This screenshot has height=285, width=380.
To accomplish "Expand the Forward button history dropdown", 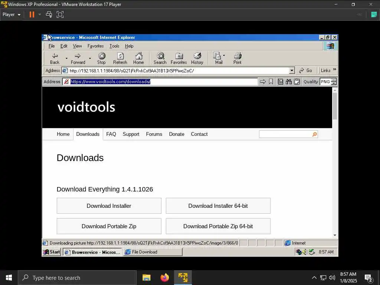I will (x=90, y=58).
